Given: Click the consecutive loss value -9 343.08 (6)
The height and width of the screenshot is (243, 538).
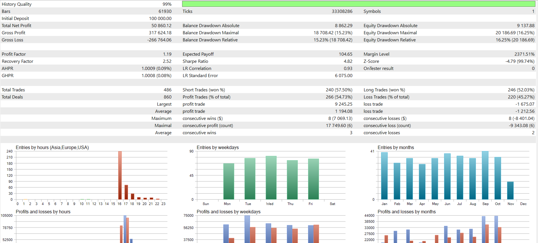Looking at the screenshot, I should 522,126.
